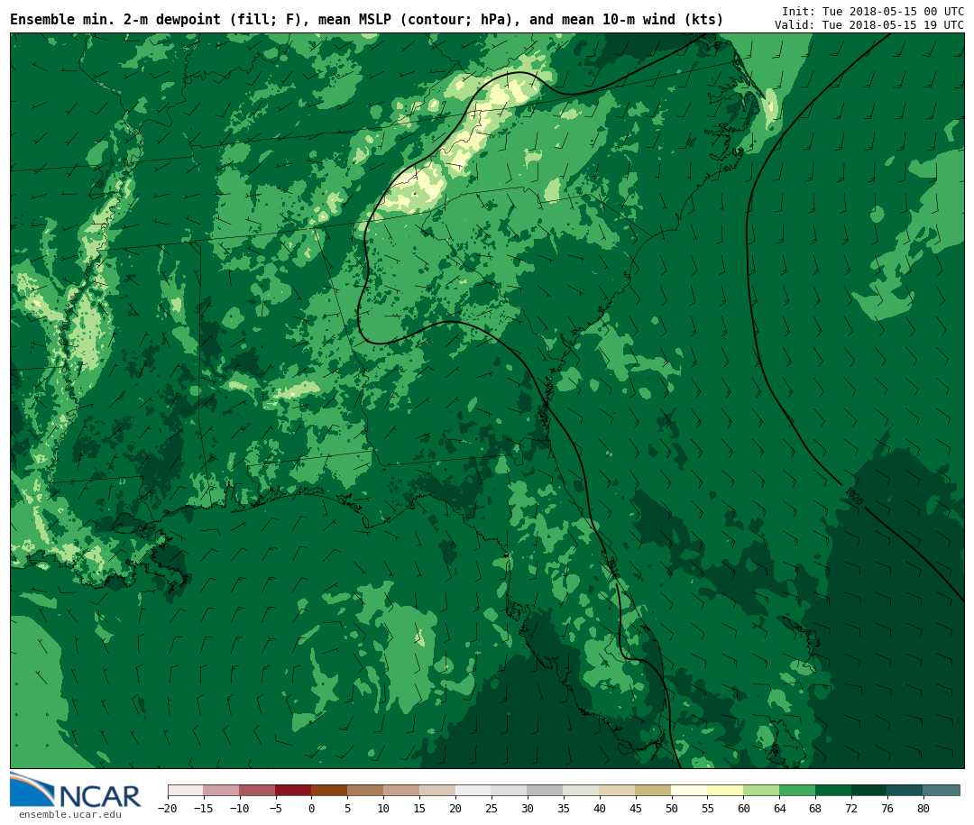
Task: Click the "45" colorbar tick label
Action: 636,808
